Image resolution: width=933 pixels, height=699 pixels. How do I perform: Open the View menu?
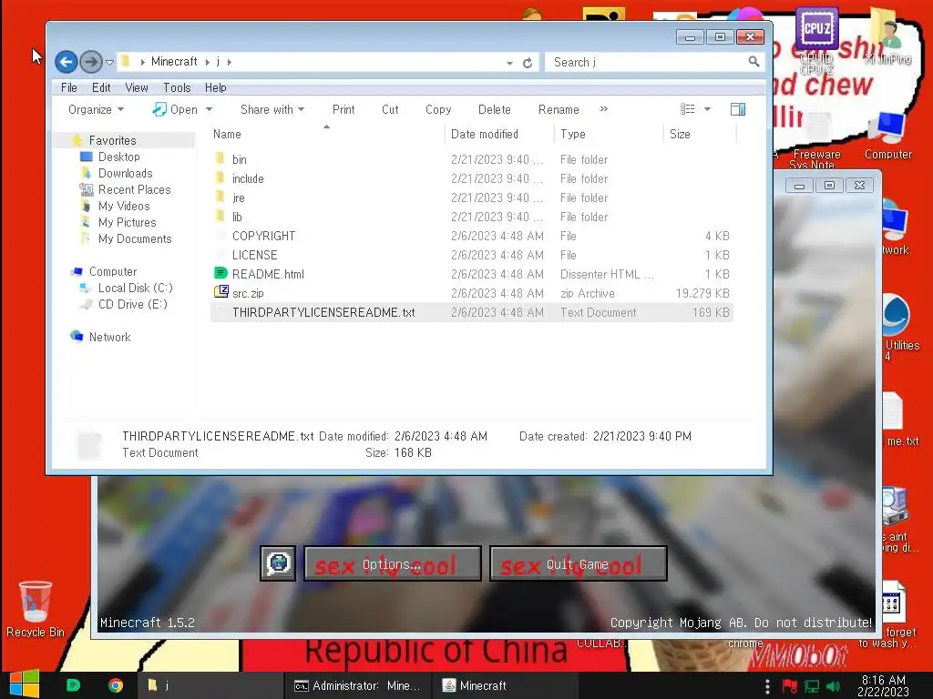(x=137, y=87)
